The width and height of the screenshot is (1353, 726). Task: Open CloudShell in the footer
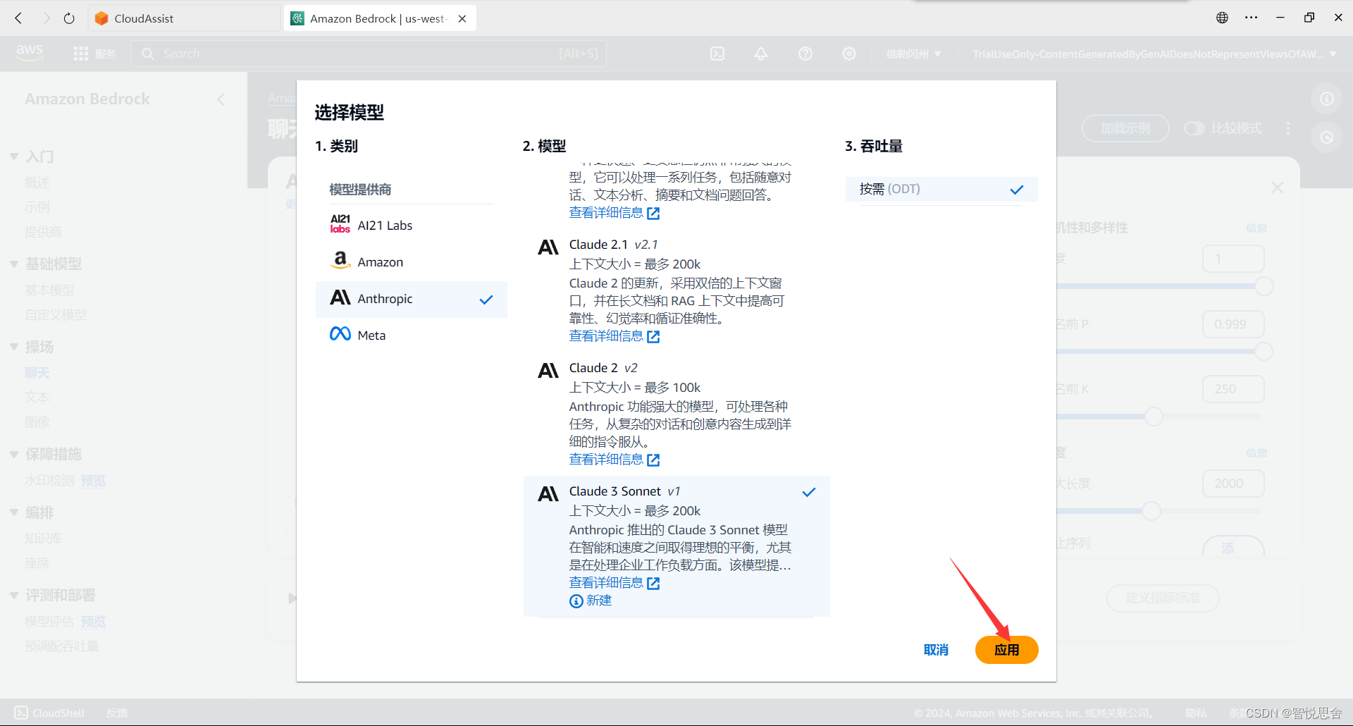[49, 713]
